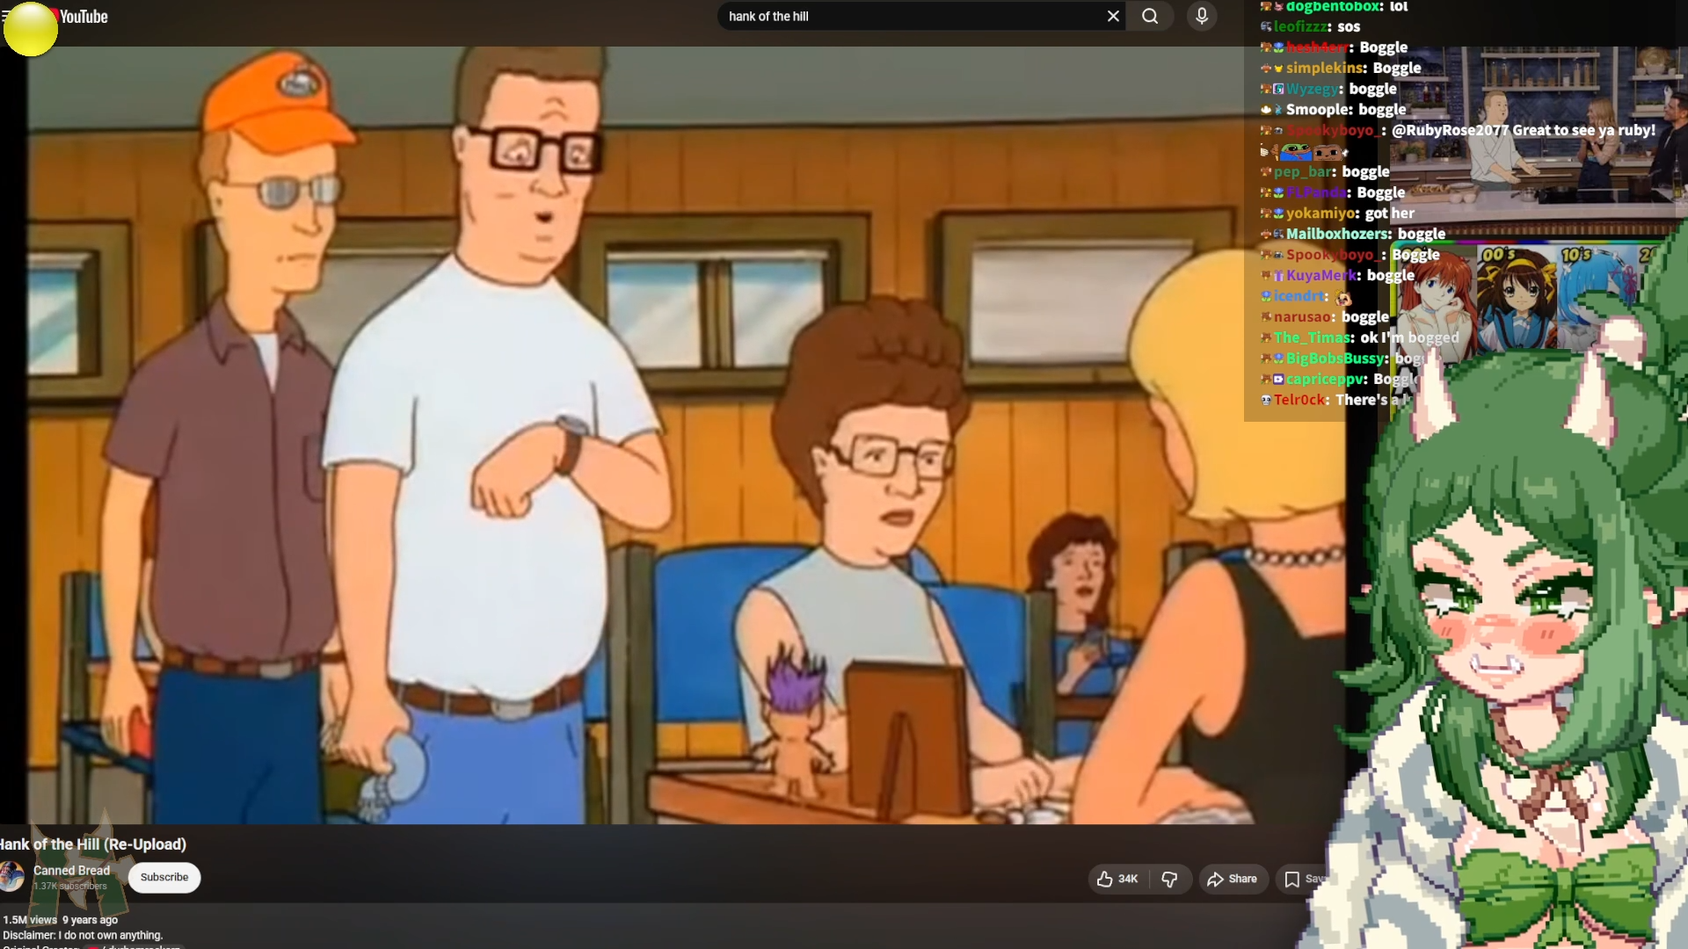Share the video via the Share button
1688x949 pixels.
[x=1233, y=879]
